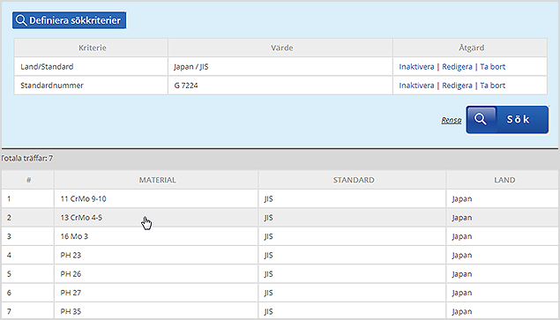Select the Standardnummer criterion cell
The image size is (560, 320).
pos(91,86)
